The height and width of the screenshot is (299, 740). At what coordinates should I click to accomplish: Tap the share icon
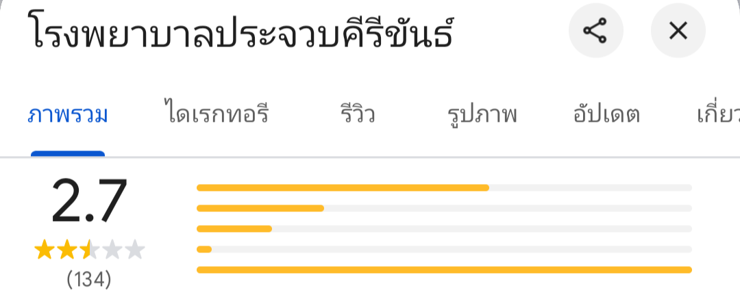[595, 31]
